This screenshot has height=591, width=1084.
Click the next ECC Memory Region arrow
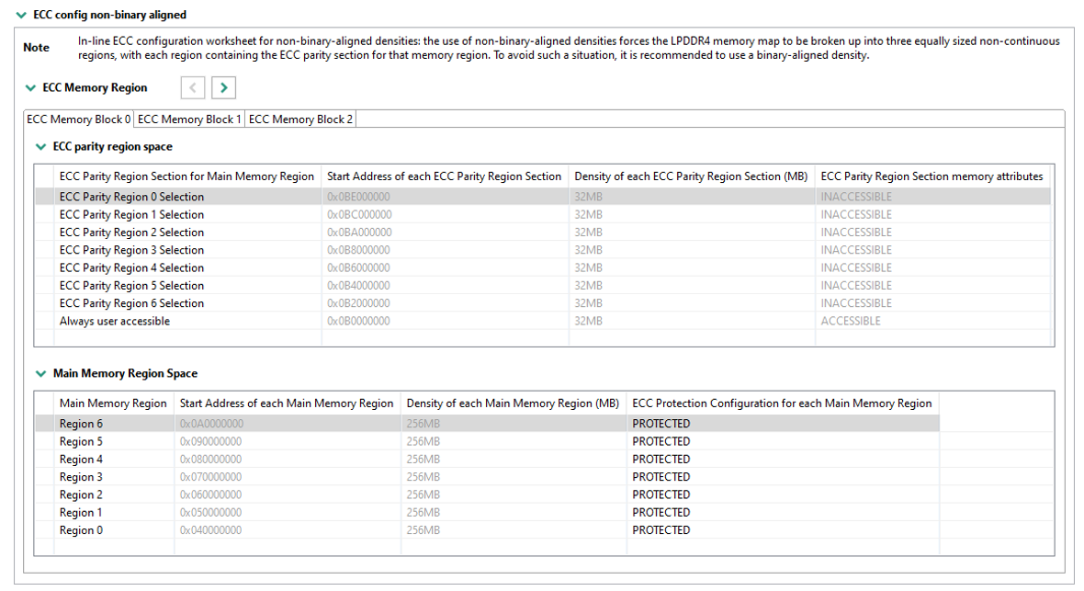click(x=223, y=87)
